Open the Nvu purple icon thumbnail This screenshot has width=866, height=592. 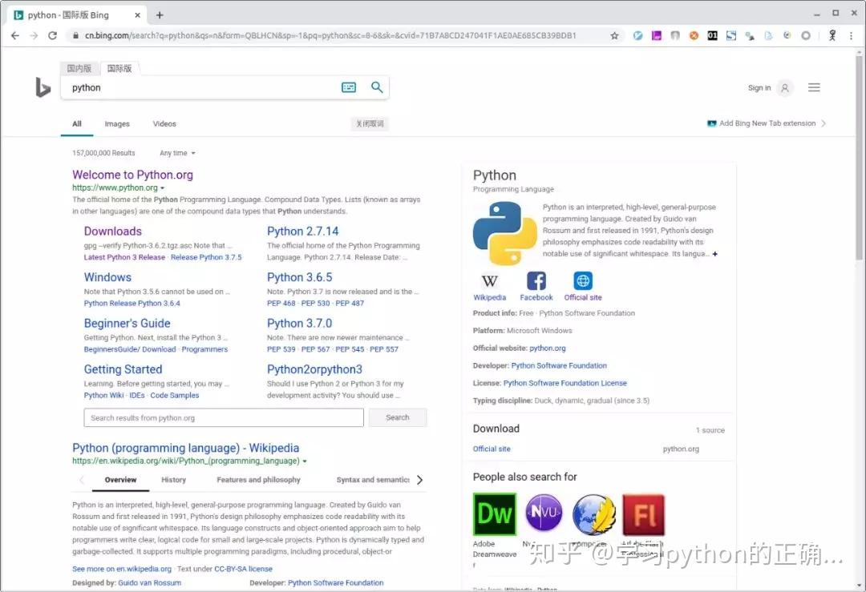pos(544,513)
